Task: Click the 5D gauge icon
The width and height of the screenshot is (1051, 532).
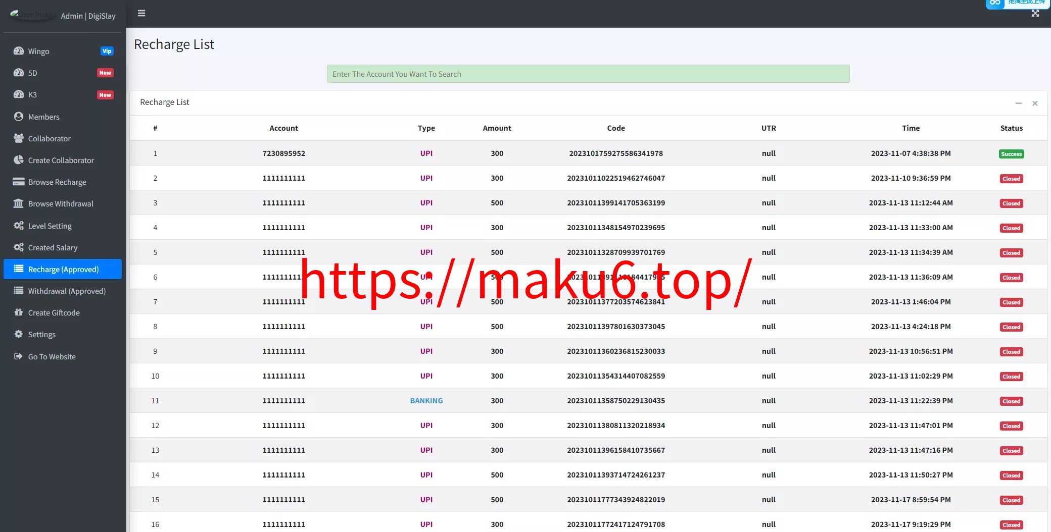Action: coord(19,73)
